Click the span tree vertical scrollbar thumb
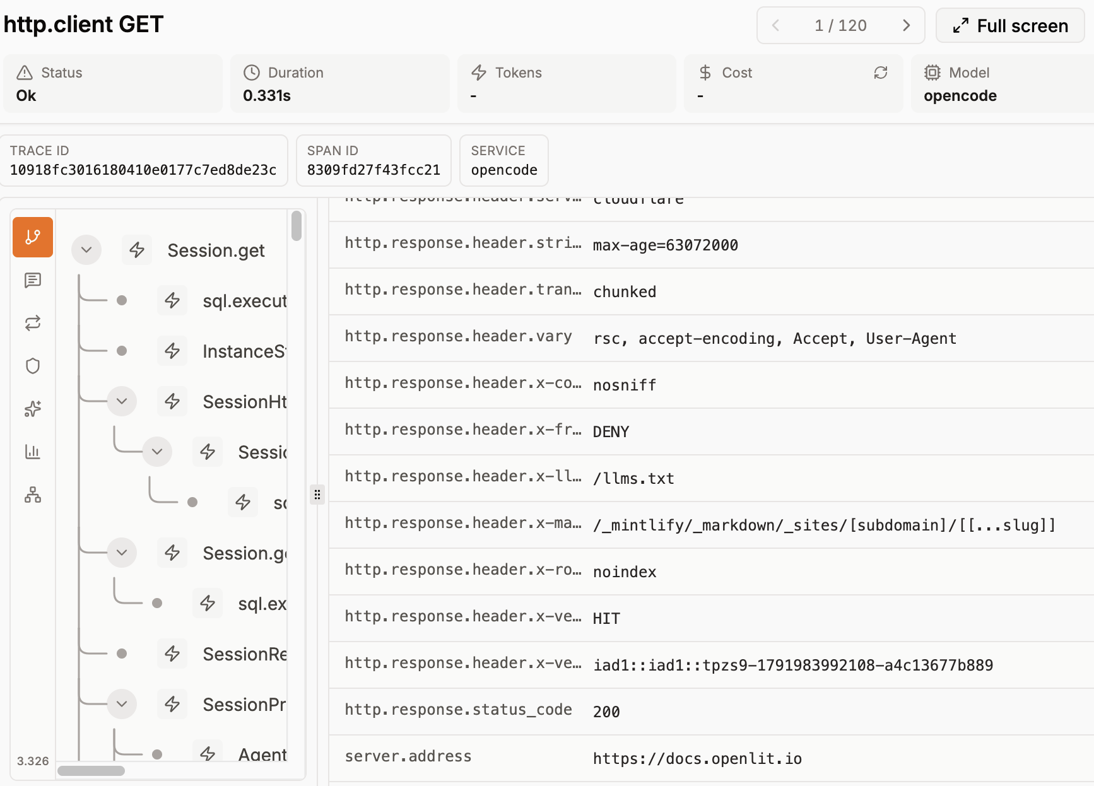The image size is (1094, 786). tap(297, 226)
